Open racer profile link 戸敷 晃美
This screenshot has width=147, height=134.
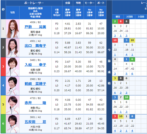pos(35,27)
